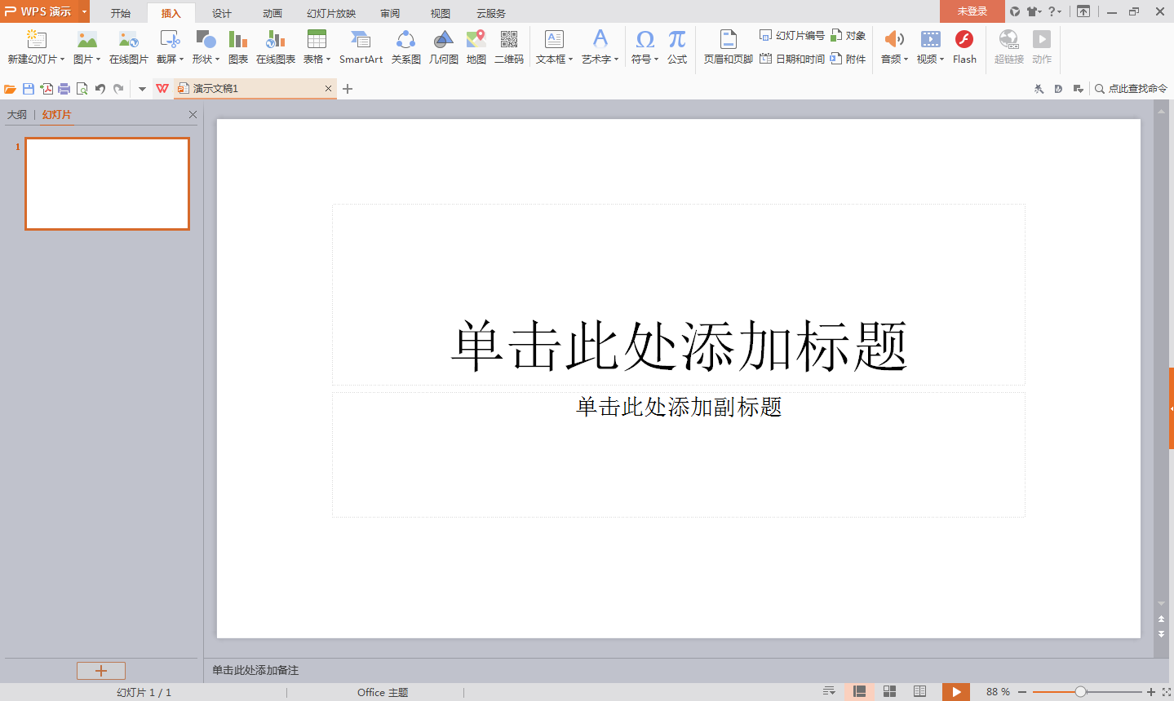Insert an equation with the 公式 tool

click(676, 47)
